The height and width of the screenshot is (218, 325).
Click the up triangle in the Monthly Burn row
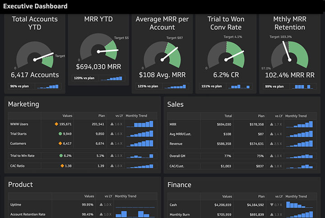pyautogui.click(x=272, y=214)
